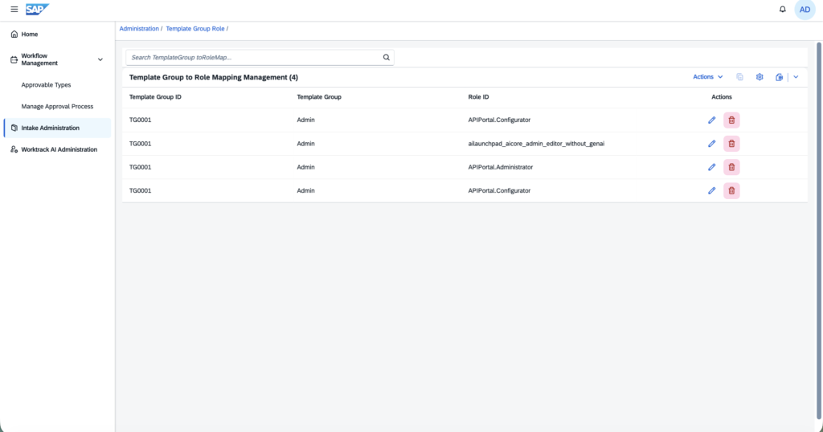Collapse the Workflow Management section
Image resolution: width=823 pixels, height=432 pixels.
coord(100,59)
